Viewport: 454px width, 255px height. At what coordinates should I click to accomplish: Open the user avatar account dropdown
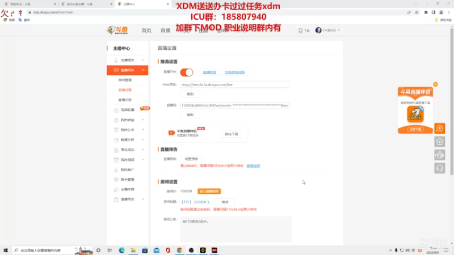(327, 30)
